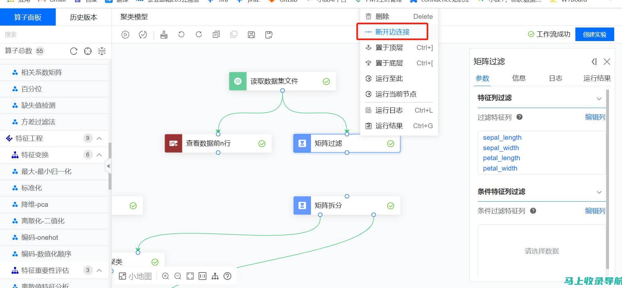This screenshot has height=288, width=622.
Task: Click the operator list vertical scrollbar
Action: click(x=110, y=166)
